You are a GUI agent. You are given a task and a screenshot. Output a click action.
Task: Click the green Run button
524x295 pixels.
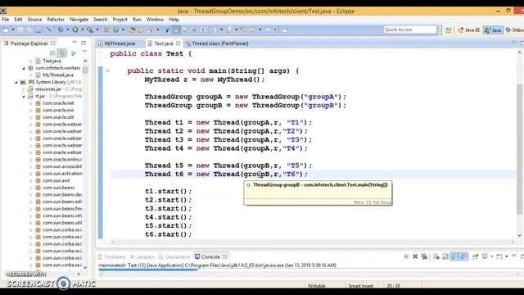coord(75,29)
